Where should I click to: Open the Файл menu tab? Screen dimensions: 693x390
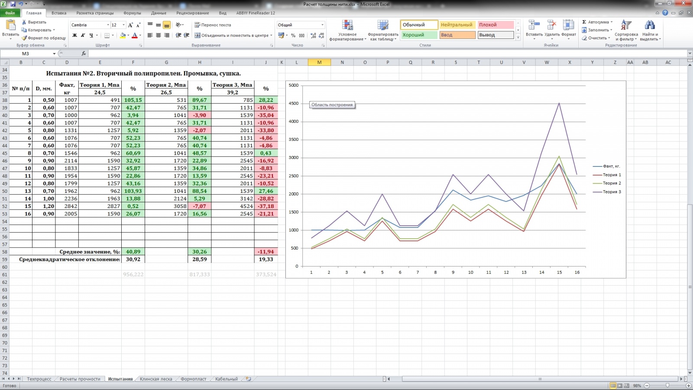pyautogui.click(x=10, y=13)
